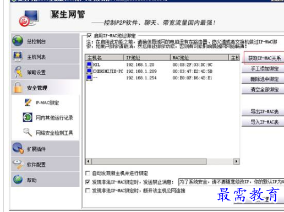
Task: Select IP address 192.168.1.254
Action: pos(141,78)
